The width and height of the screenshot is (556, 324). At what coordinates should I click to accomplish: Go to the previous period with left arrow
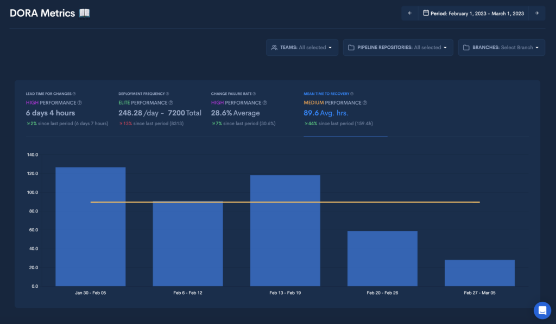click(410, 13)
